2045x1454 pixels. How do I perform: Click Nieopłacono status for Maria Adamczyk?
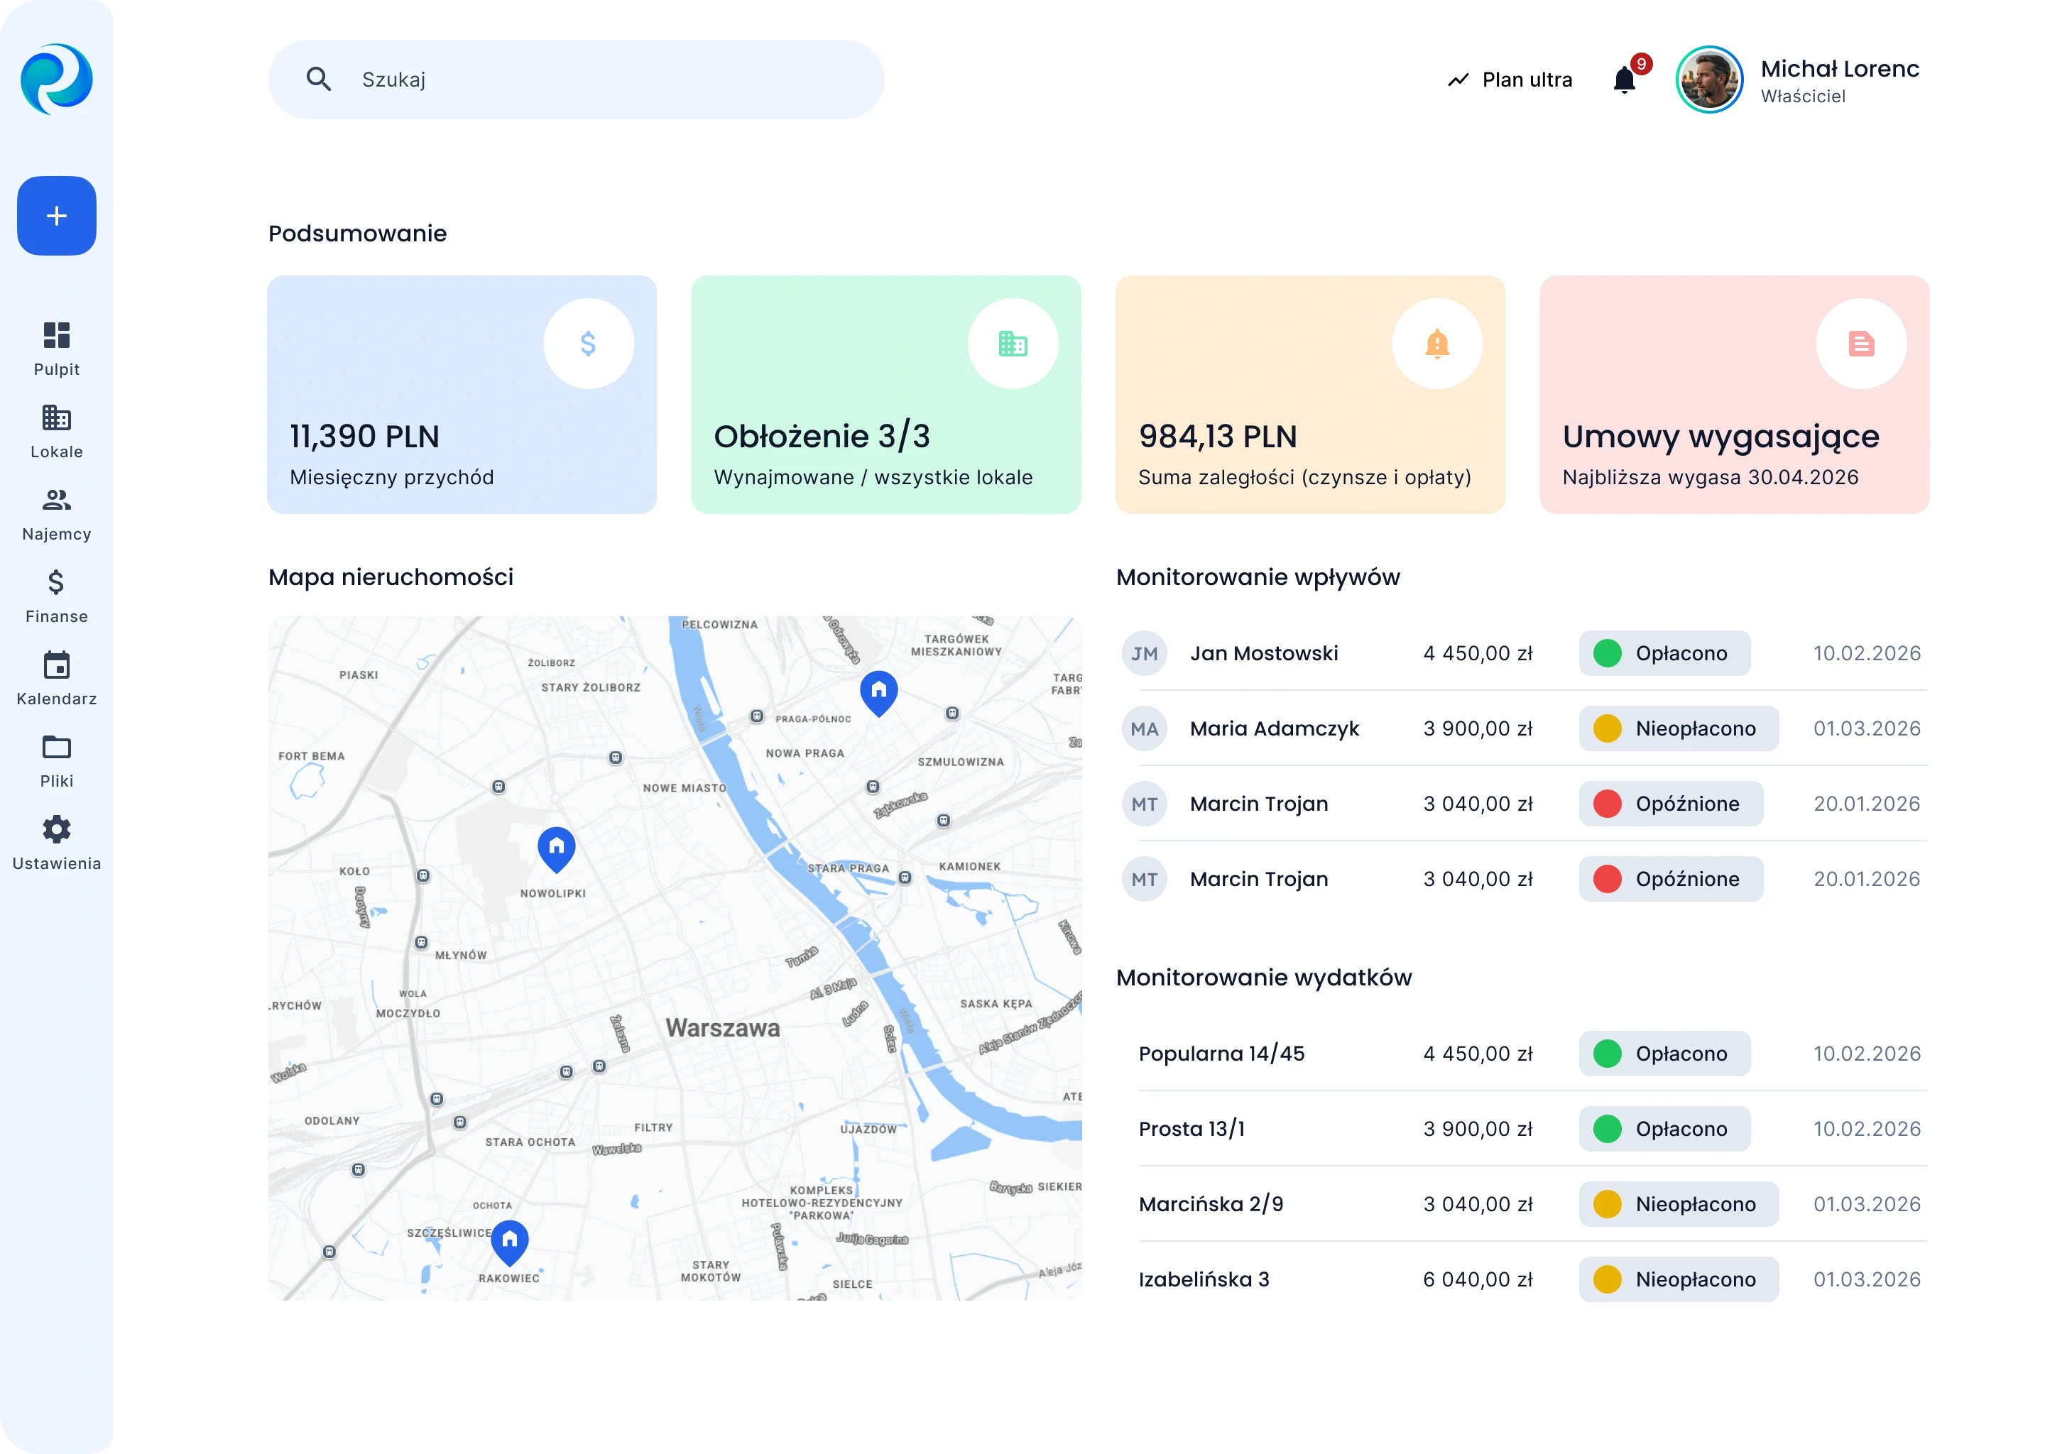1678,729
